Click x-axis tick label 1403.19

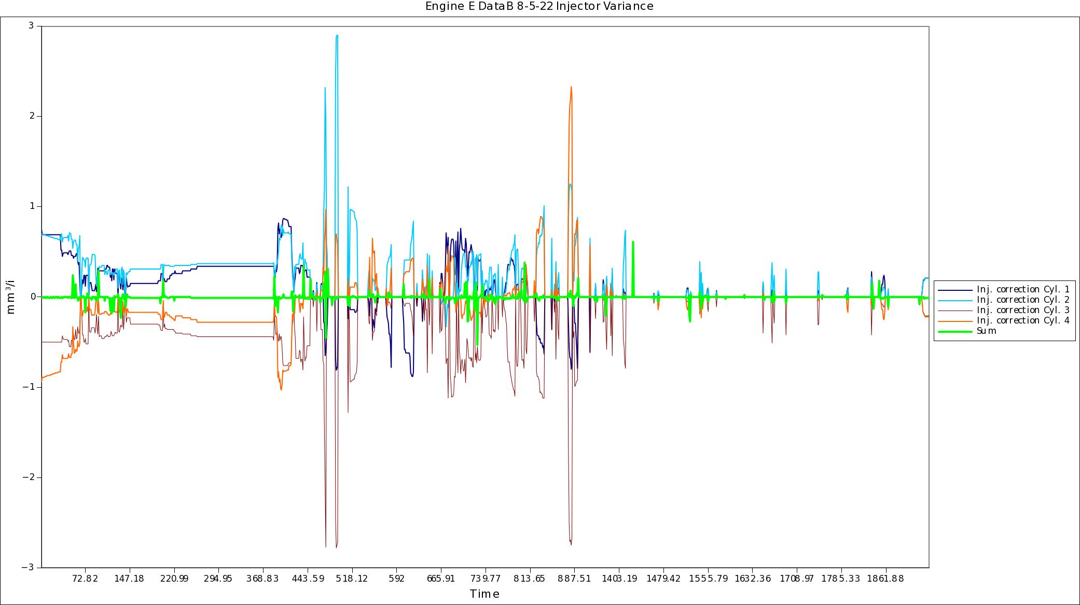619,578
